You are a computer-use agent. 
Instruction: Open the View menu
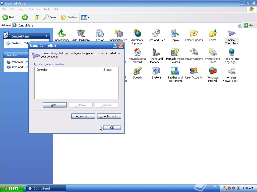[22, 9]
